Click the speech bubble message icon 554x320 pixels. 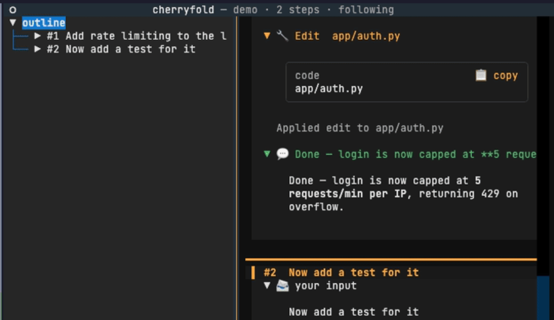pos(282,154)
